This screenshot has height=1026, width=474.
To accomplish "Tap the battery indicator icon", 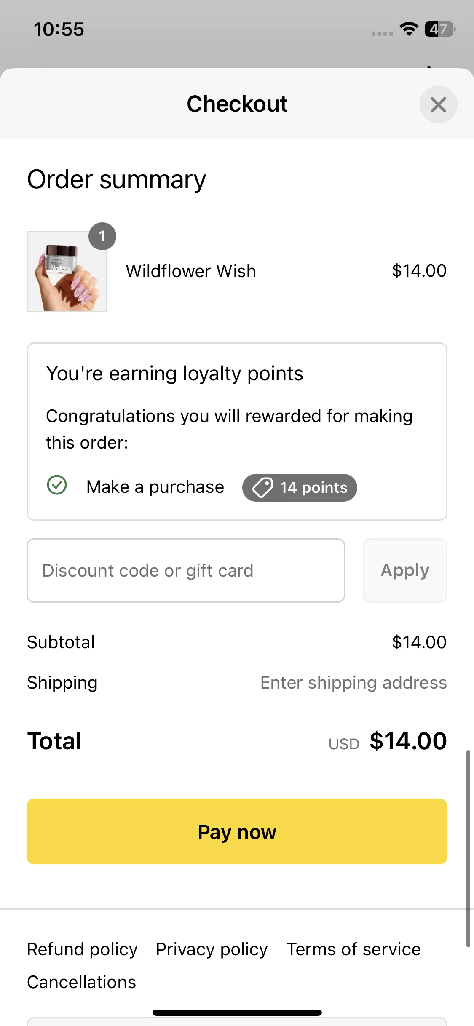I will pos(440,29).
